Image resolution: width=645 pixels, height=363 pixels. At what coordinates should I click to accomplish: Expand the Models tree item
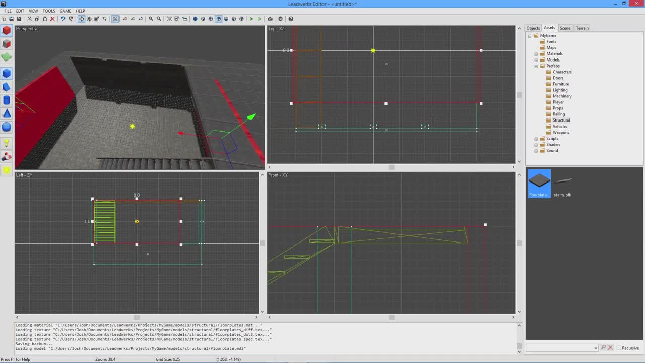point(536,59)
